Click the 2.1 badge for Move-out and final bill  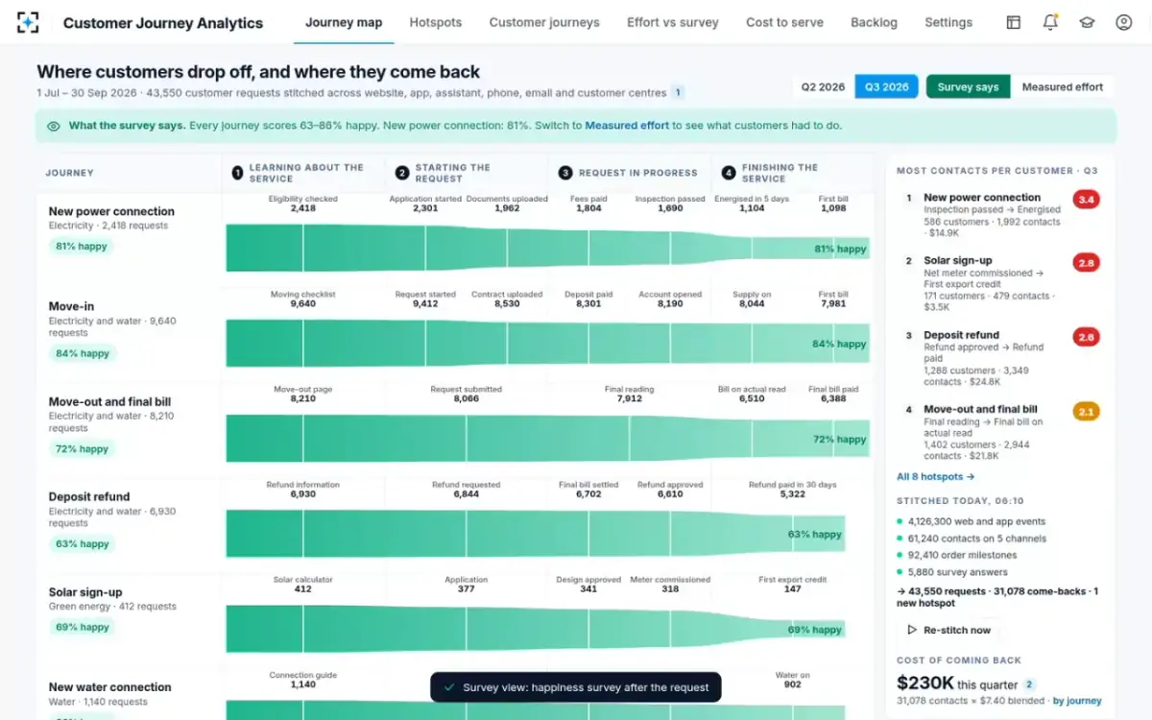click(x=1086, y=412)
